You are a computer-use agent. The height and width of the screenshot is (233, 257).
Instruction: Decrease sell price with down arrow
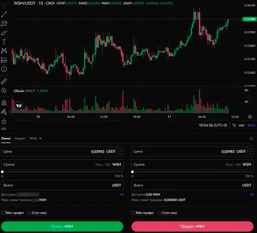(250, 154)
